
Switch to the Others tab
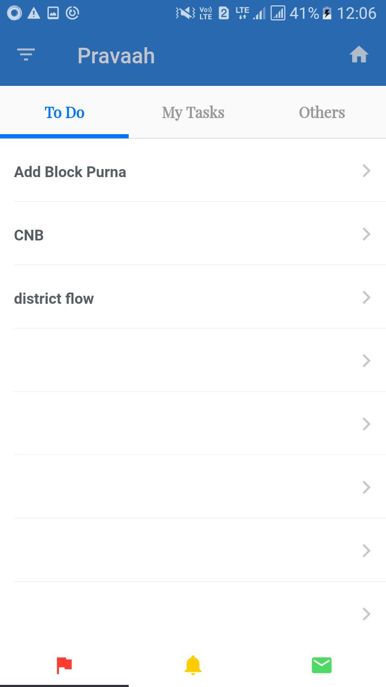pyautogui.click(x=322, y=112)
